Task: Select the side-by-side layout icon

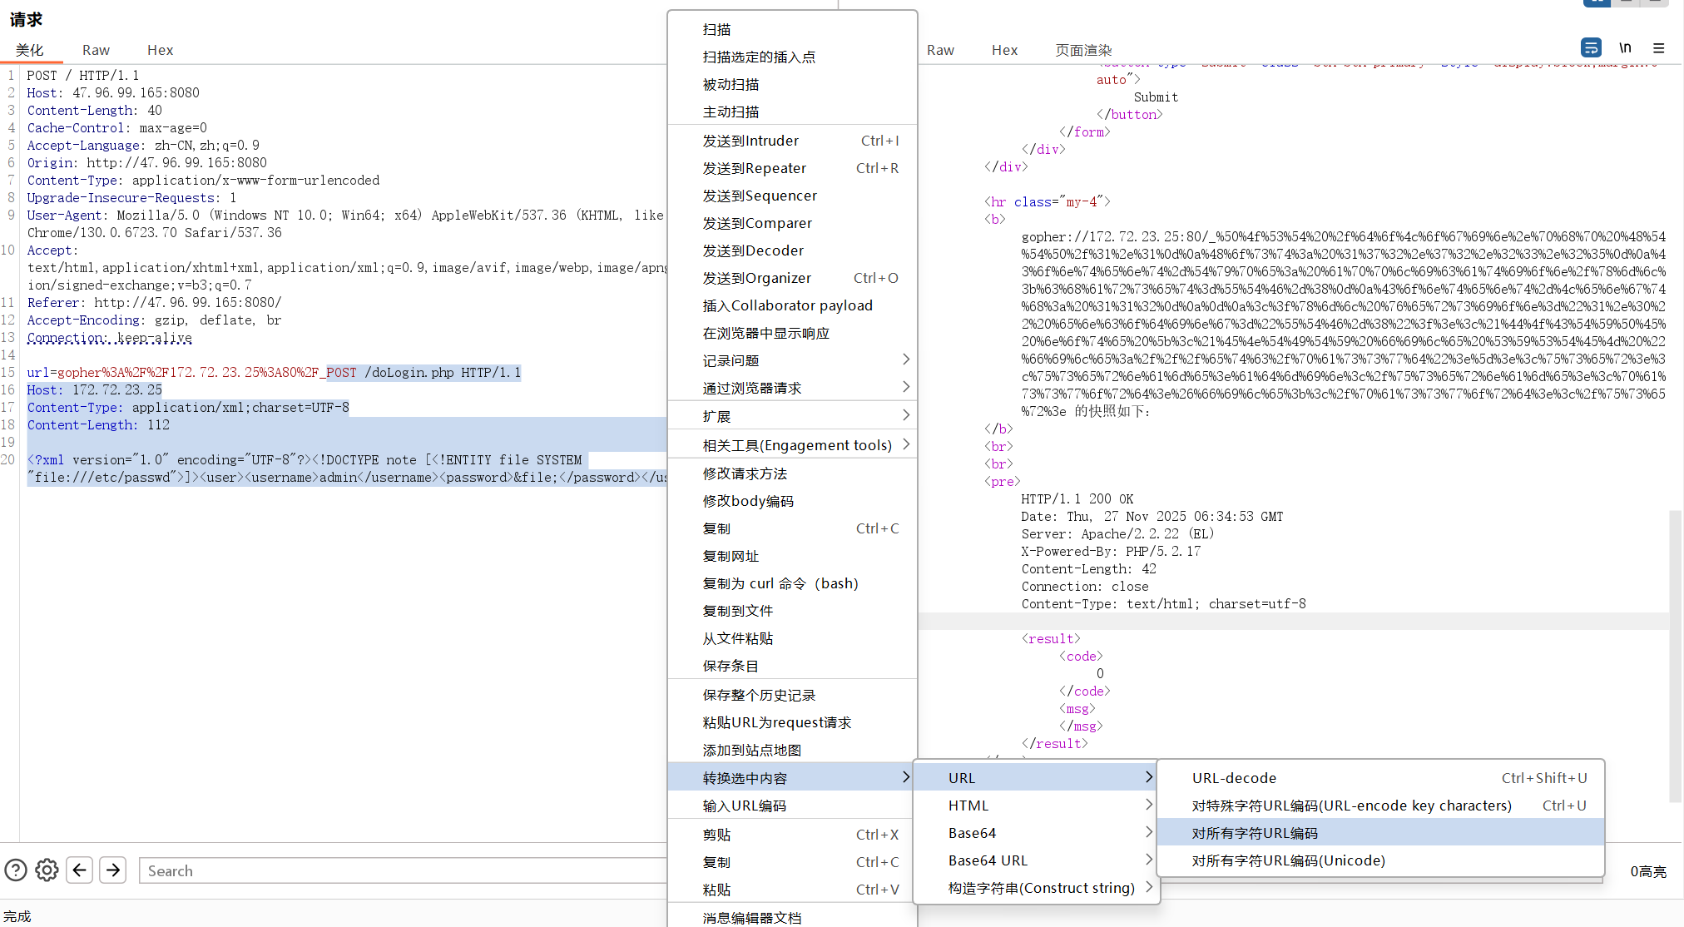Action: (x=1597, y=2)
